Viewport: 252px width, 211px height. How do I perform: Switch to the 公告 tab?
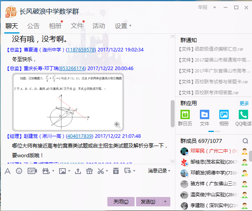tap(33, 26)
